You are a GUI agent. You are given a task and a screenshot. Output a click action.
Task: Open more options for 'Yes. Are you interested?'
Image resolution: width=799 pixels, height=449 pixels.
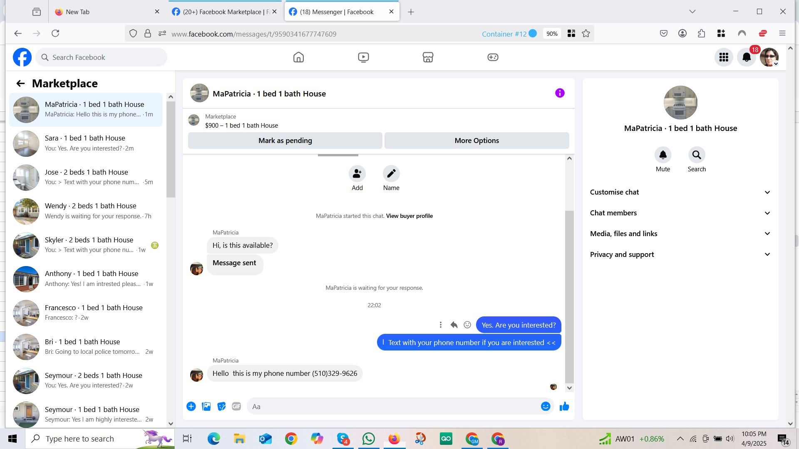point(441,325)
